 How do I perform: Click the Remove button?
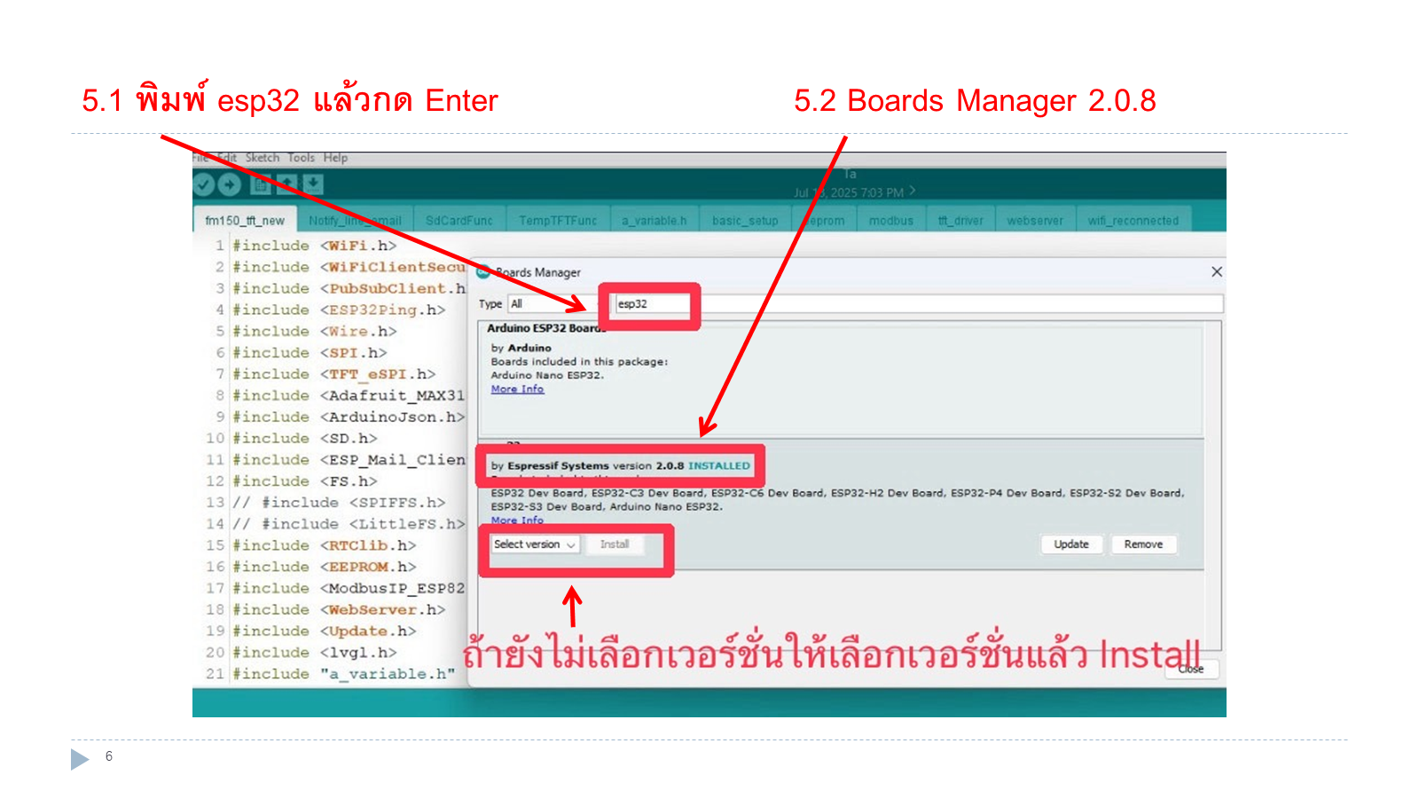click(1143, 544)
